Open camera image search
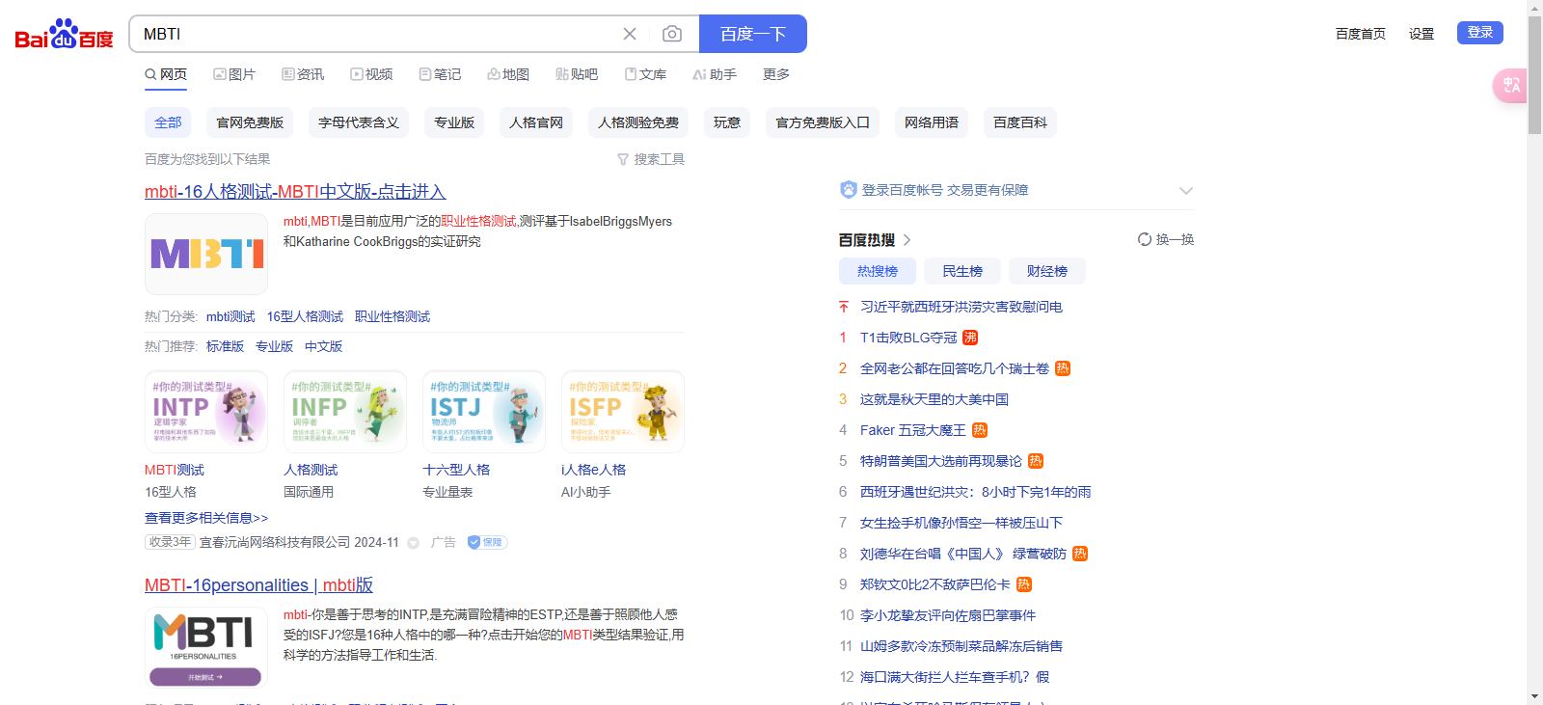This screenshot has width=1543, height=705. click(x=672, y=34)
